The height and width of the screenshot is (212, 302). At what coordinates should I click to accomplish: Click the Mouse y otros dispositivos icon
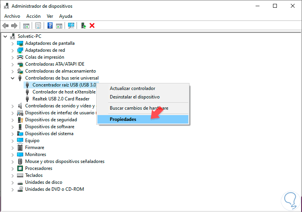point(20,161)
